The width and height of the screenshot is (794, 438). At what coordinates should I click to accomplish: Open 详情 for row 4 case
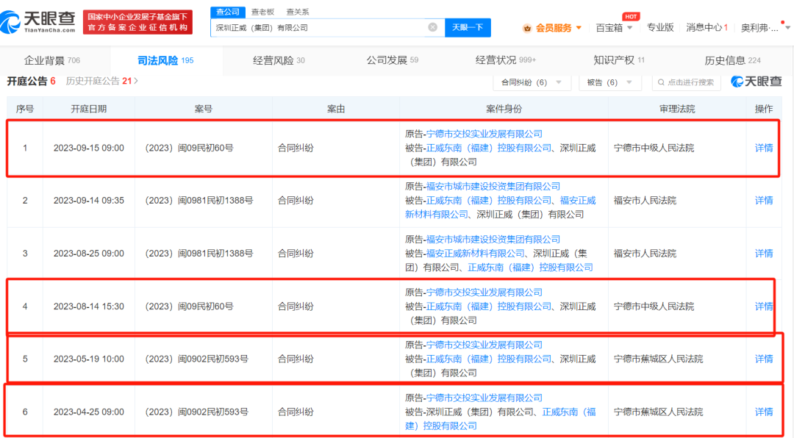pyautogui.click(x=764, y=306)
